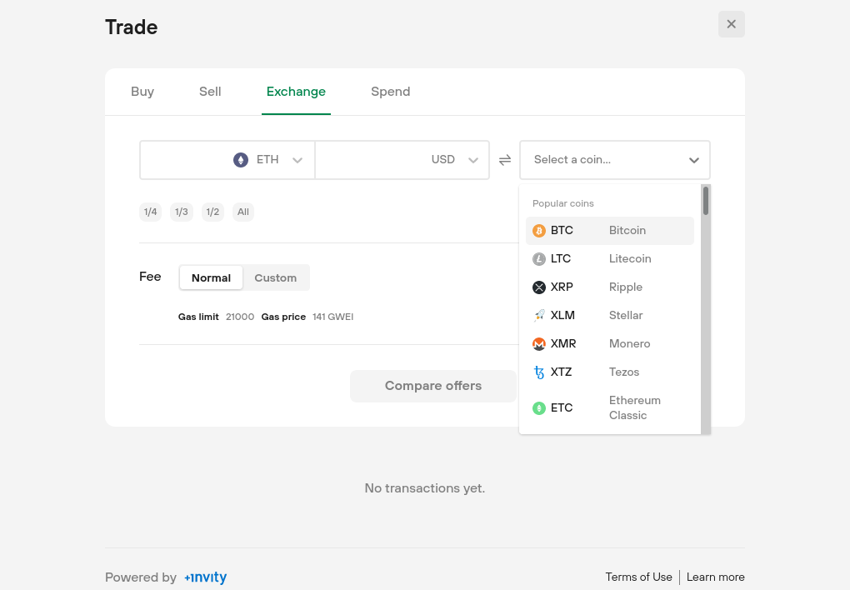Close the Trade dialog with X
The width and height of the screenshot is (850, 590).
(x=732, y=24)
